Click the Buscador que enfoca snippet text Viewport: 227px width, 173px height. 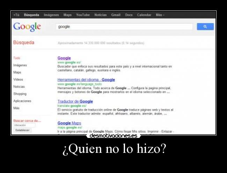[x=115, y=68]
